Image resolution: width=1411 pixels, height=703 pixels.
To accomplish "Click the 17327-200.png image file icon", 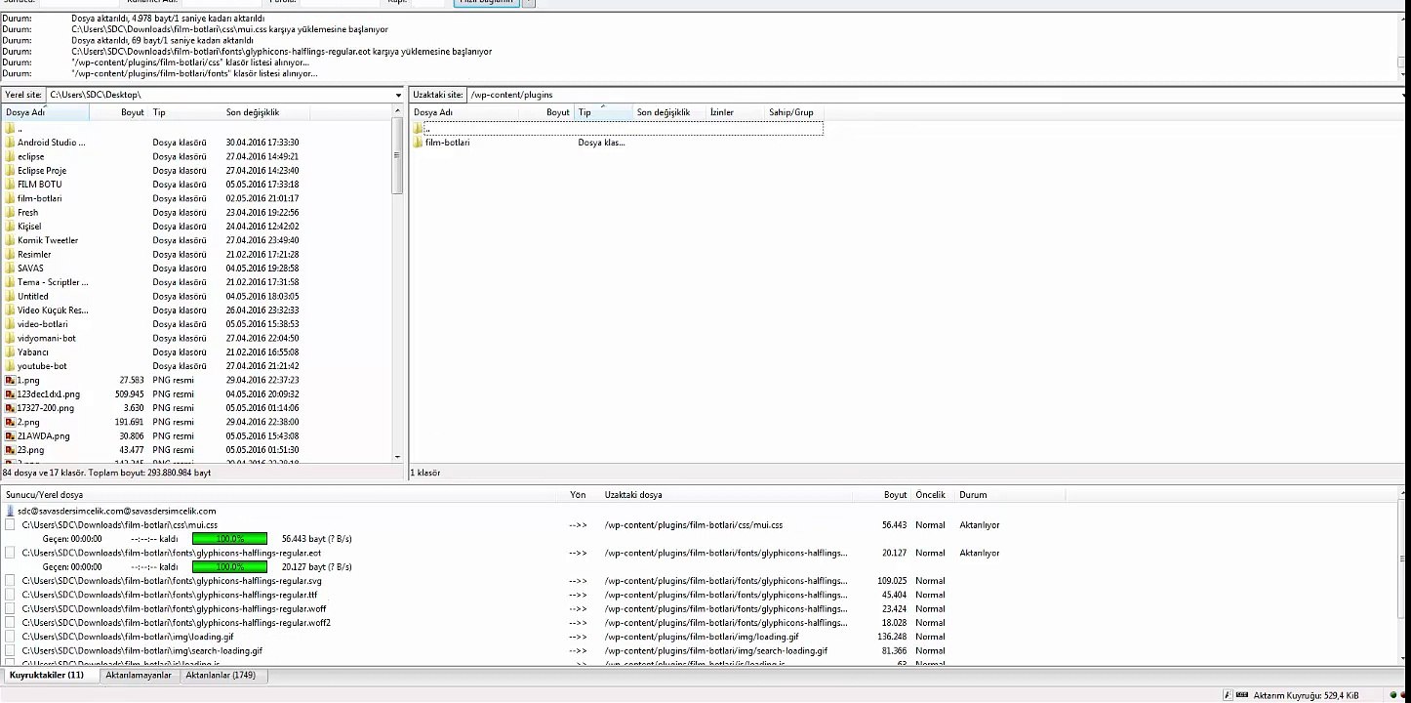I will coord(10,408).
